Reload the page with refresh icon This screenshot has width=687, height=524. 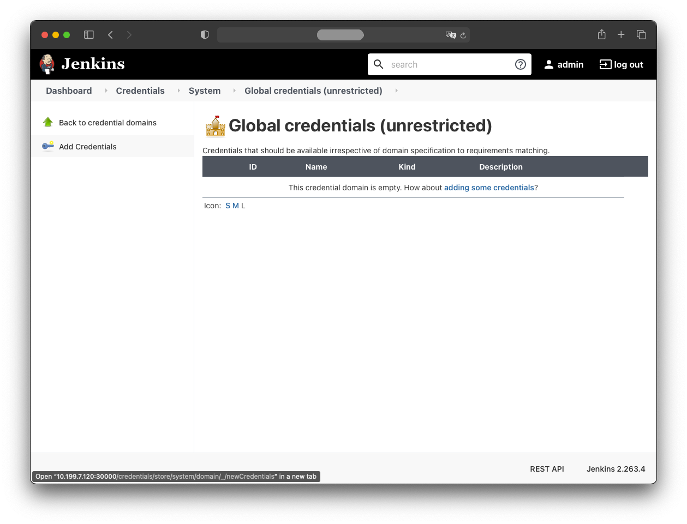pyautogui.click(x=463, y=35)
